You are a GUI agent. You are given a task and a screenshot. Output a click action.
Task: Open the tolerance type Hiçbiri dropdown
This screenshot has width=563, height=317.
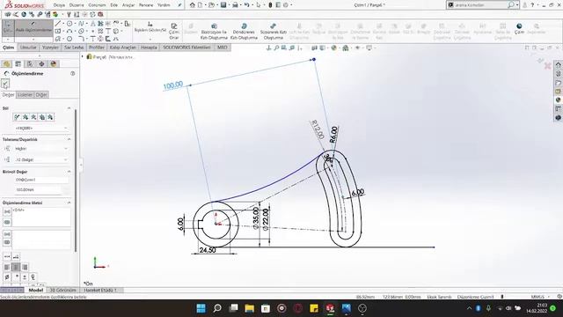tap(41, 149)
